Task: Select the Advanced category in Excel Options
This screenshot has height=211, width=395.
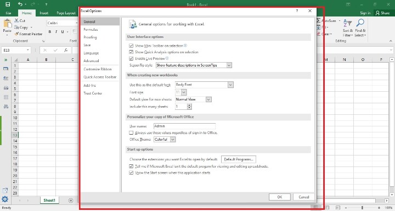Action: 91,61
